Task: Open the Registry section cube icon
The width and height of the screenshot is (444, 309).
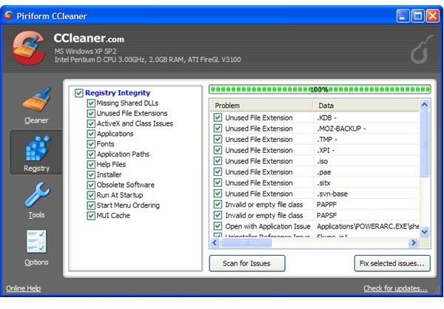Action: [x=38, y=148]
